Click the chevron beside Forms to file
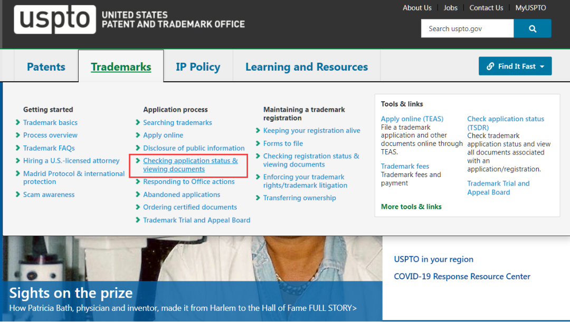This screenshot has width=570, height=322. [258, 143]
